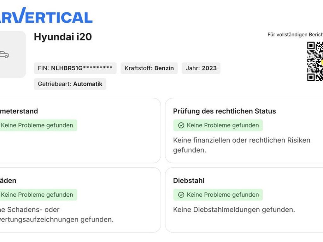Click the Jahr: 2023 chip
323x242 pixels.
[201, 68]
